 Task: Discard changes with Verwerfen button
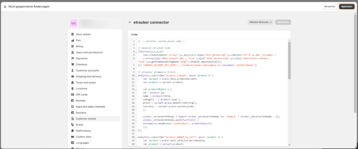pos(329,7)
